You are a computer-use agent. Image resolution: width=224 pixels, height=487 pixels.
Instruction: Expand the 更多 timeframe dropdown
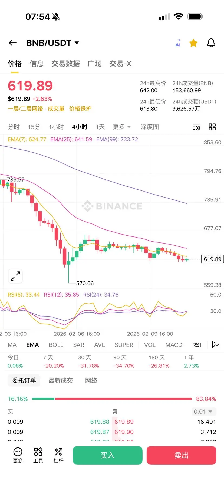pyautogui.click(x=122, y=127)
